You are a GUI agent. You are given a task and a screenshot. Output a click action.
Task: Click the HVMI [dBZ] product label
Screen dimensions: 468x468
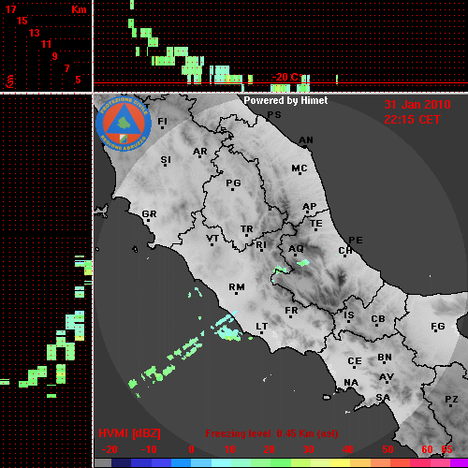pyautogui.click(x=130, y=433)
